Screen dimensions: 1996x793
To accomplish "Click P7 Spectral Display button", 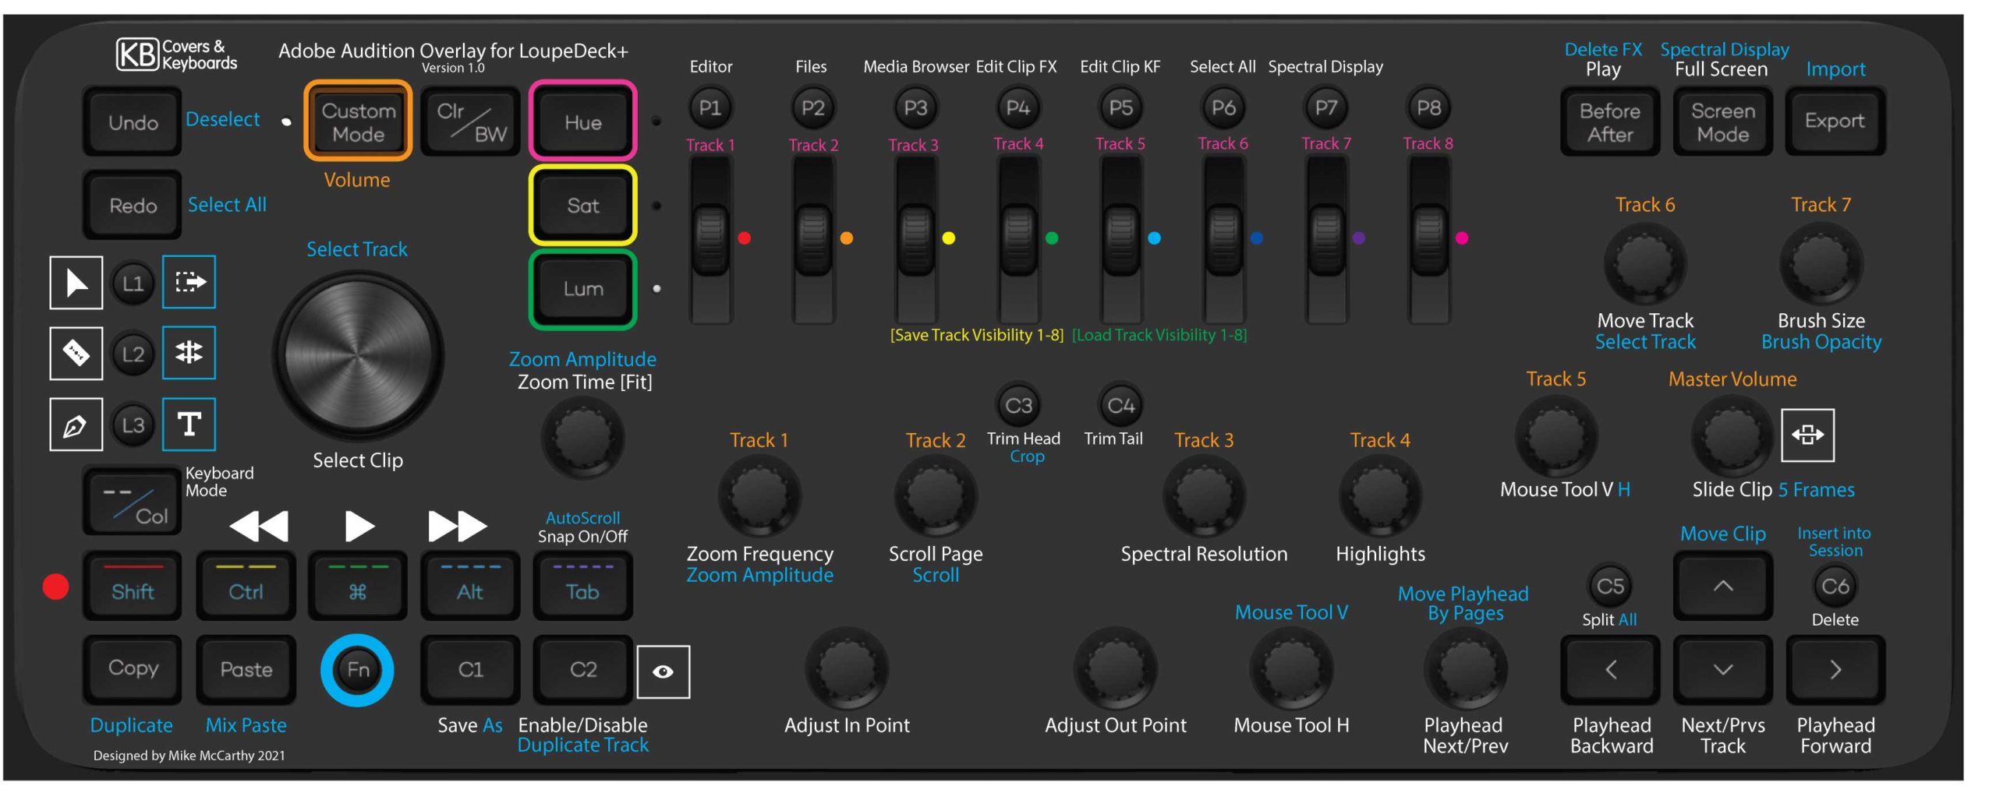I will 1325,107.
